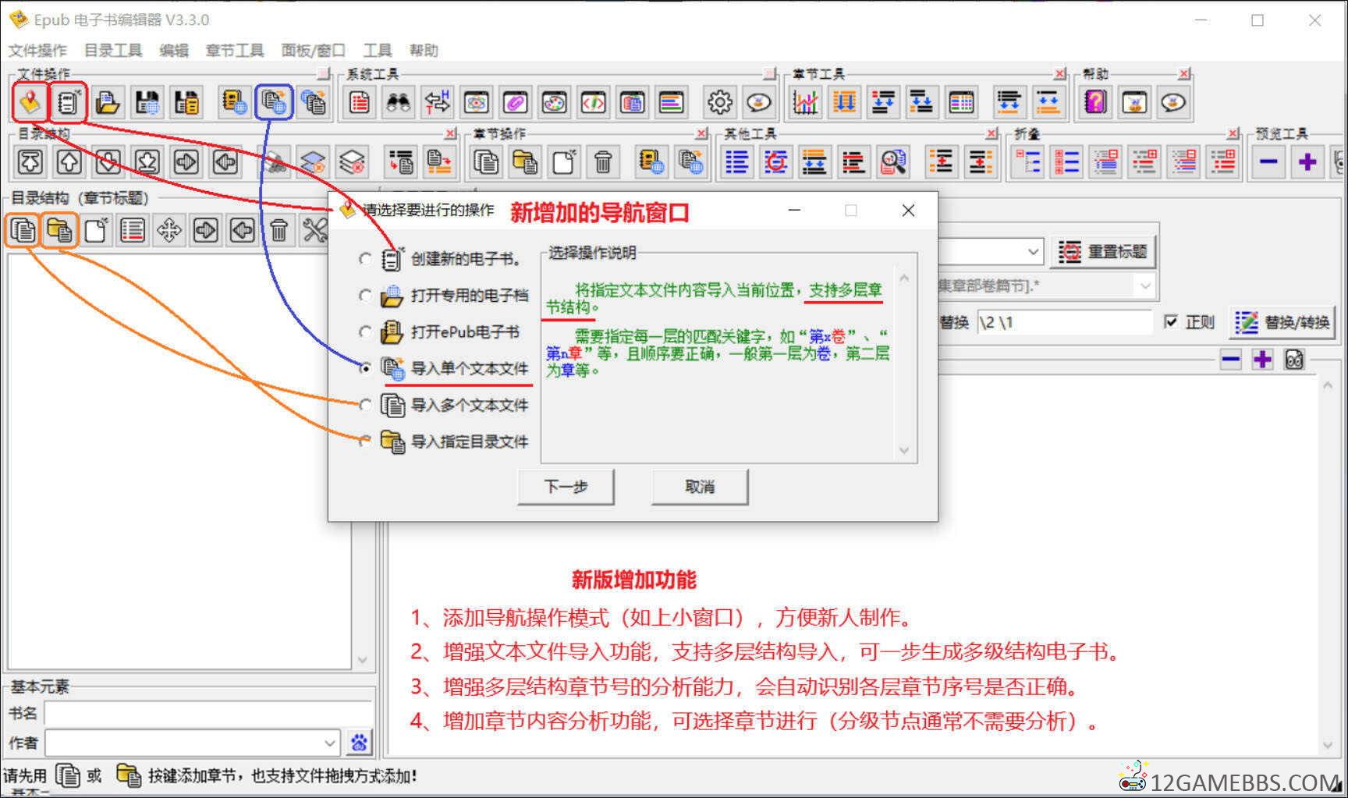
Task: Select the 创建新的电子书 radio option
Action: 364,258
